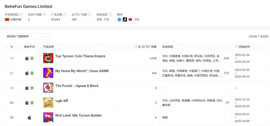This screenshot has height=126, width=270.
Task: Click the Apple icon for Top Tycoon
Action: pos(27,58)
